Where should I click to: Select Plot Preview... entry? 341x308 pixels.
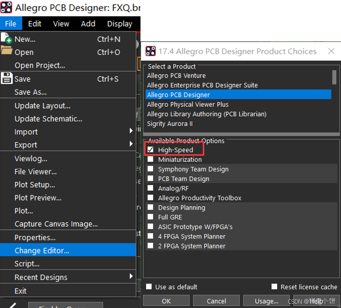68,198
